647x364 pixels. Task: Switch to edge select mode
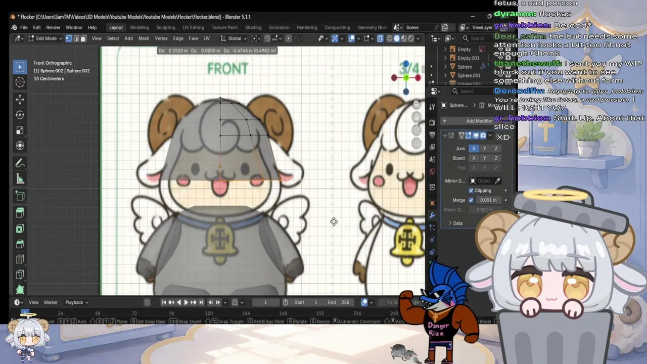tap(76, 38)
